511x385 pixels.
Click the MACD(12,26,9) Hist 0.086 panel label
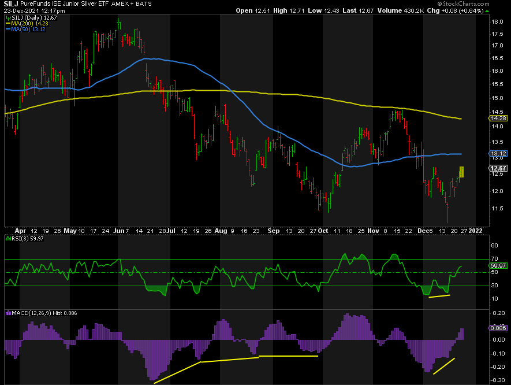(x=44, y=313)
